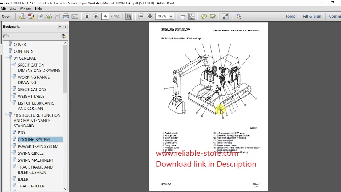The image size is (341, 192).
Task: Click the bookmarks scrollbar down arrow
Action: pos(66,189)
